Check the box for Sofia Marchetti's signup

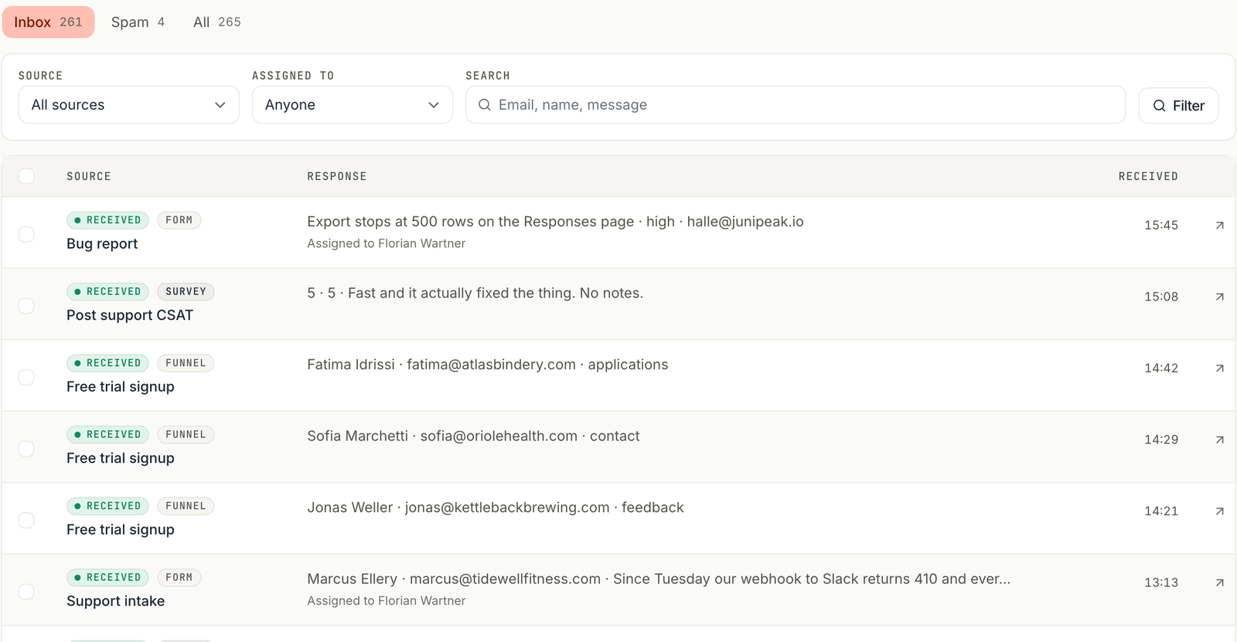tap(26, 449)
